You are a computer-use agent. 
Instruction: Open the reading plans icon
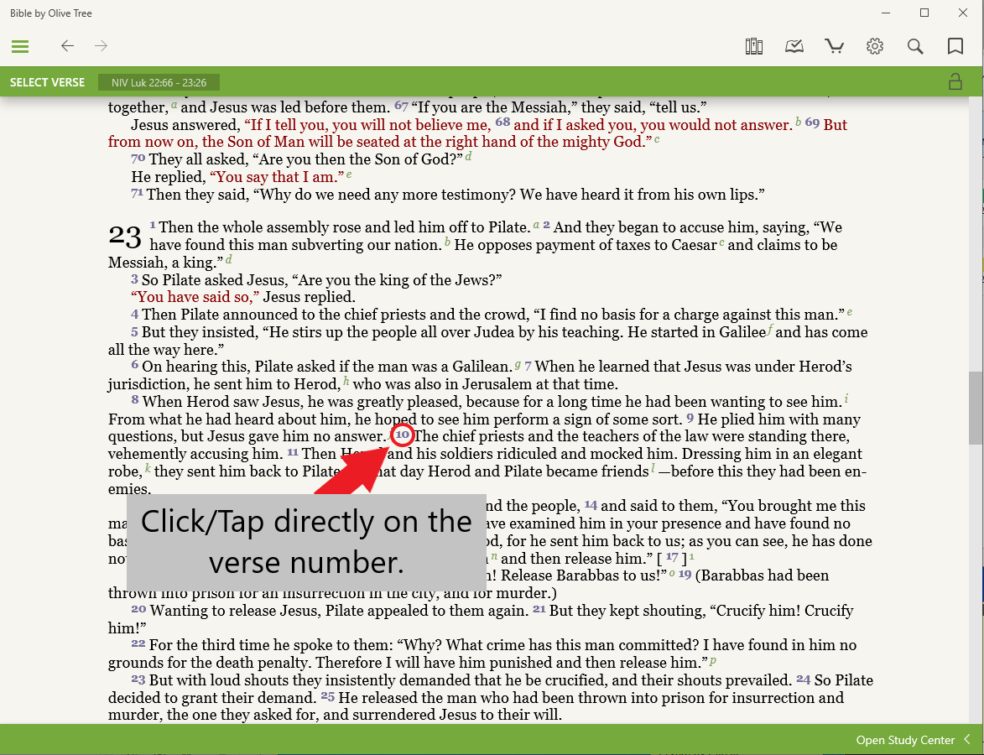click(x=794, y=46)
